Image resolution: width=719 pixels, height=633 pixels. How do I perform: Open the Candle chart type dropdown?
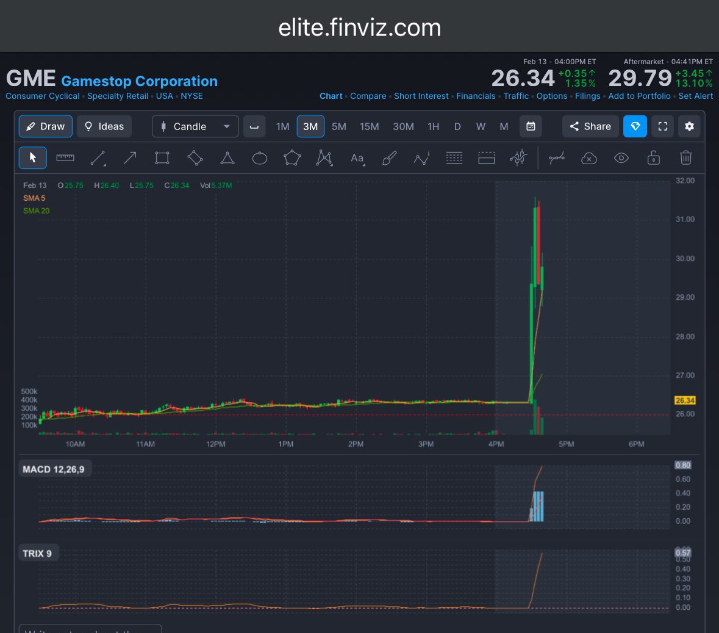(195, 126)
